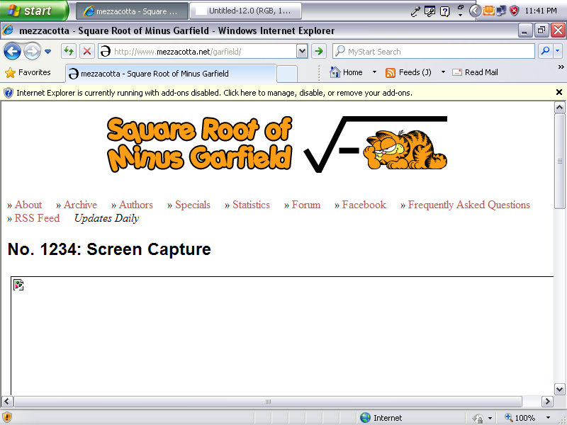Expand the command bar overflow chevron
The image size is (567, 425).
561,67
